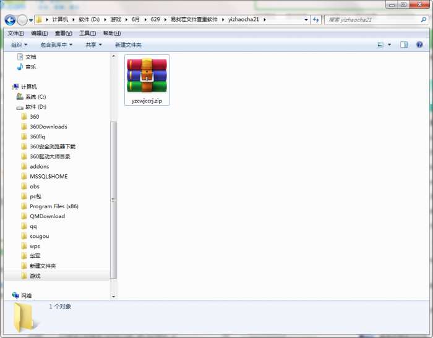Screen dimensions: 433x338
Task: Click 游戏 in the address bar path
Action: coord(116,20)
